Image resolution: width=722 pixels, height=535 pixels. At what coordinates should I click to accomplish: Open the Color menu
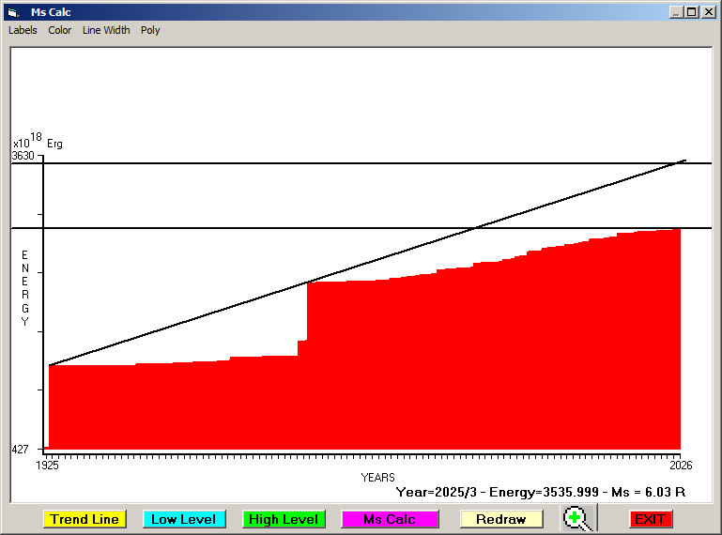[x=60, y=30]
